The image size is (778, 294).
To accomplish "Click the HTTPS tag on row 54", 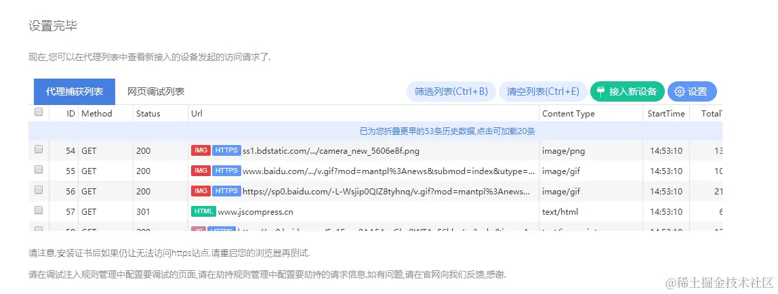I will [x=226, y=150].
